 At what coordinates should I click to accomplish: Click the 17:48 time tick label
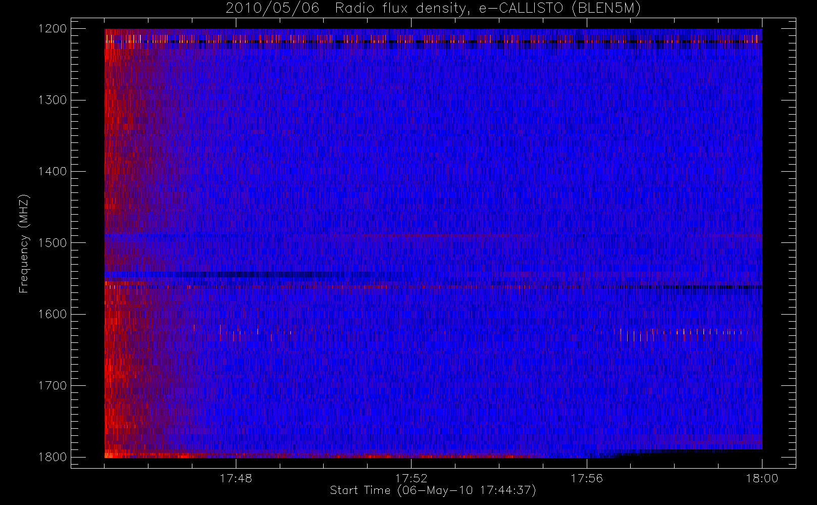(x=236, y=478)
